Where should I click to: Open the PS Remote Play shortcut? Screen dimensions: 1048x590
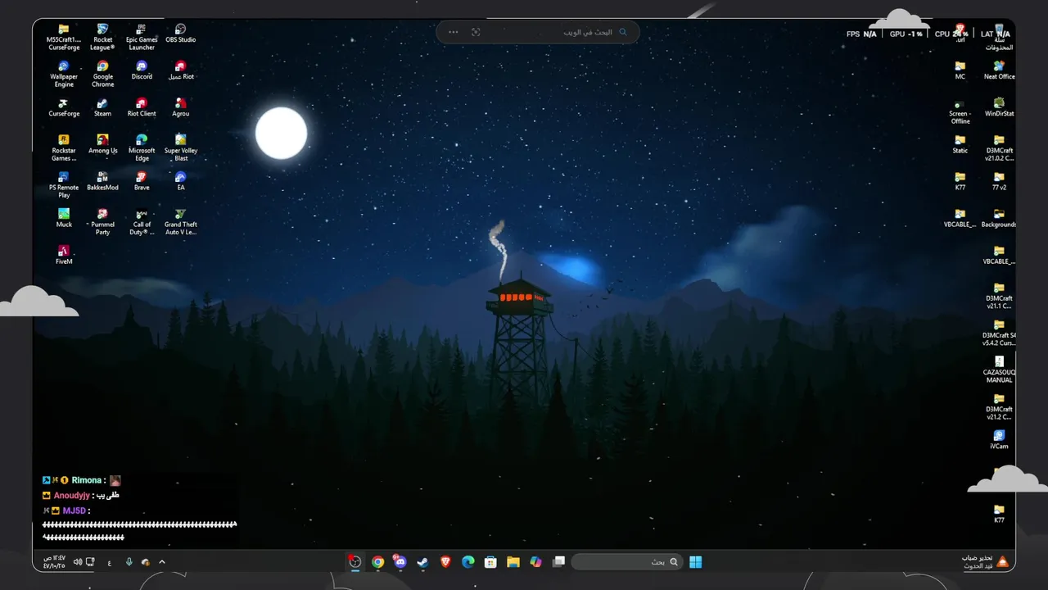click(64, 184)
